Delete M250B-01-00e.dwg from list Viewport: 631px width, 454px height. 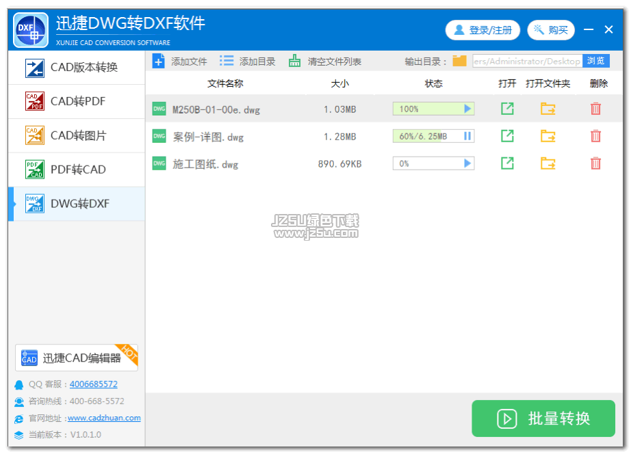click(x=596, y=109)
